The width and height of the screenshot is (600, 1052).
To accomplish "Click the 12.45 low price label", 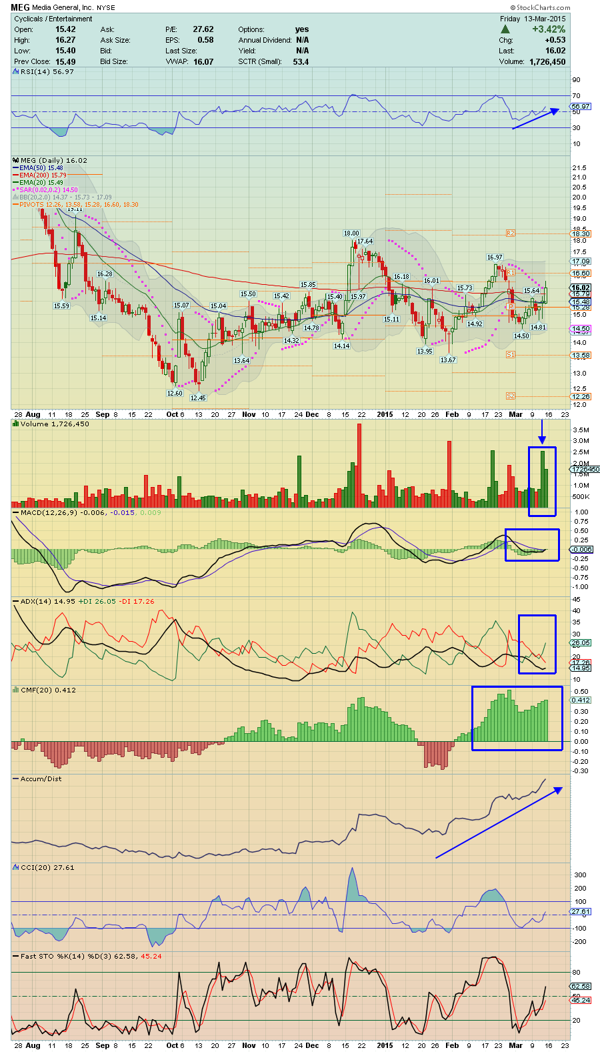I will (198, 398).
